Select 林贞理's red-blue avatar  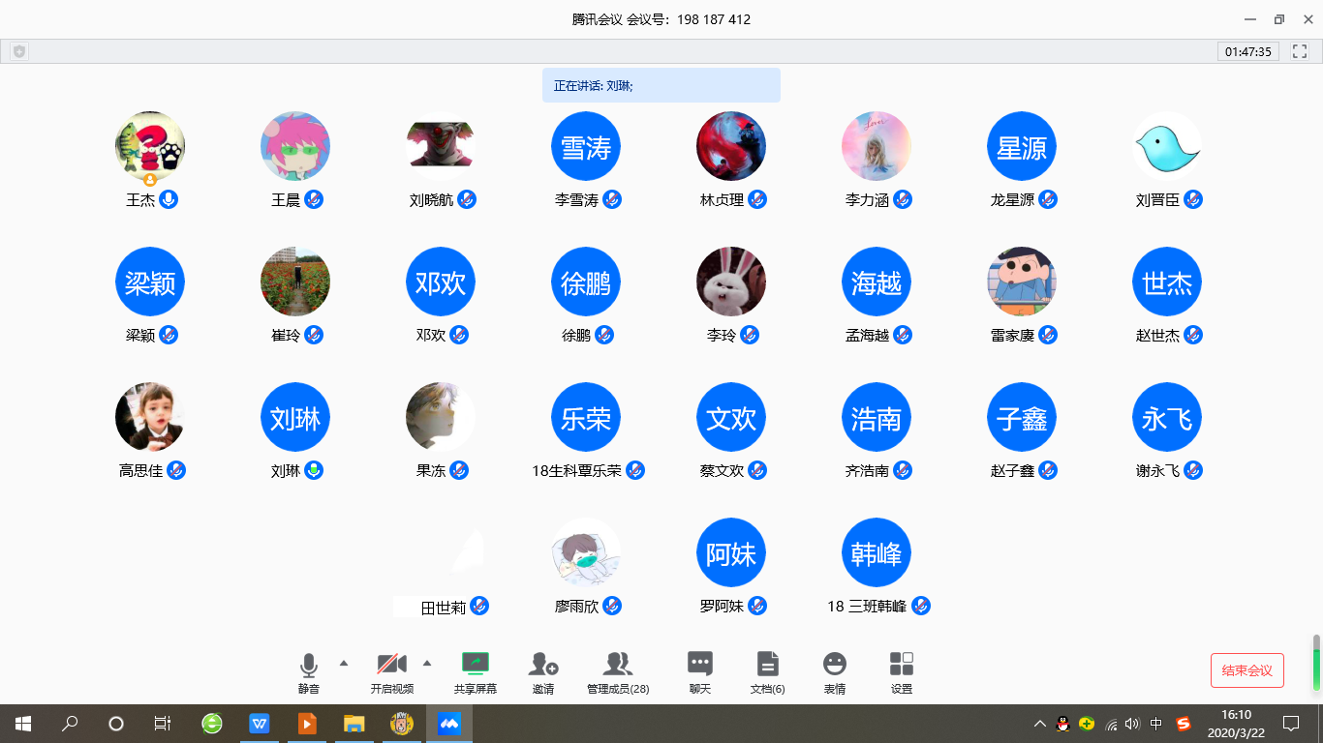pyautogui.click(x=731, y=146)
